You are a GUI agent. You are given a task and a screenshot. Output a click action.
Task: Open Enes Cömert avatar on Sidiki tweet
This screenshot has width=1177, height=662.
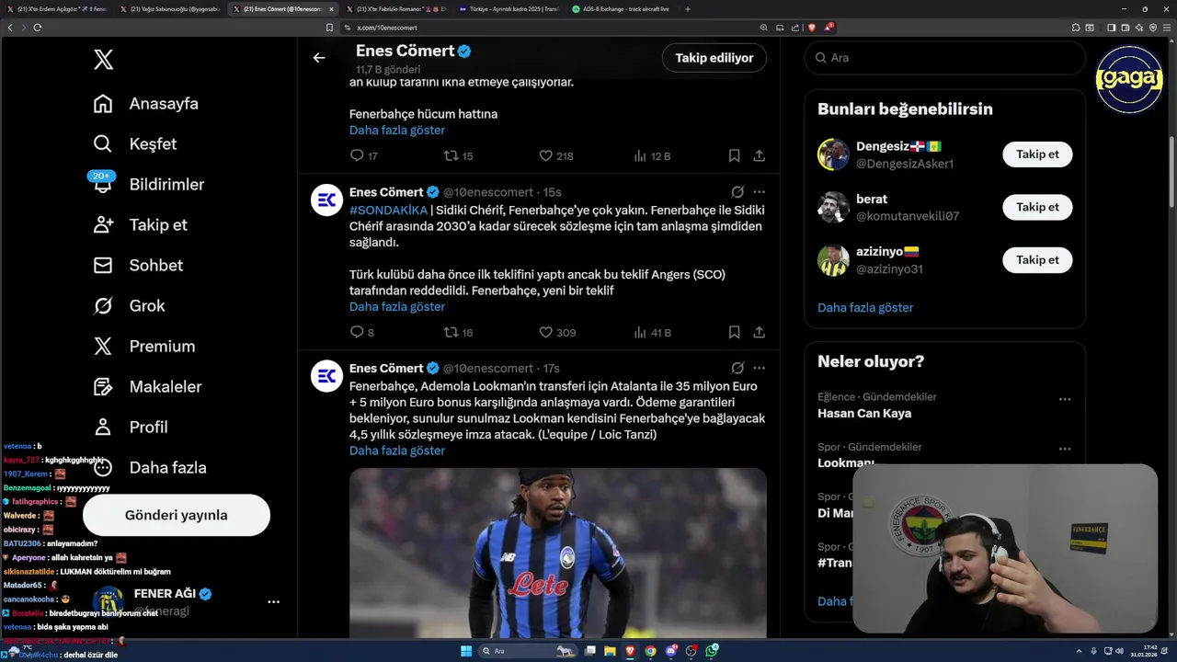[x=326, y=200]
